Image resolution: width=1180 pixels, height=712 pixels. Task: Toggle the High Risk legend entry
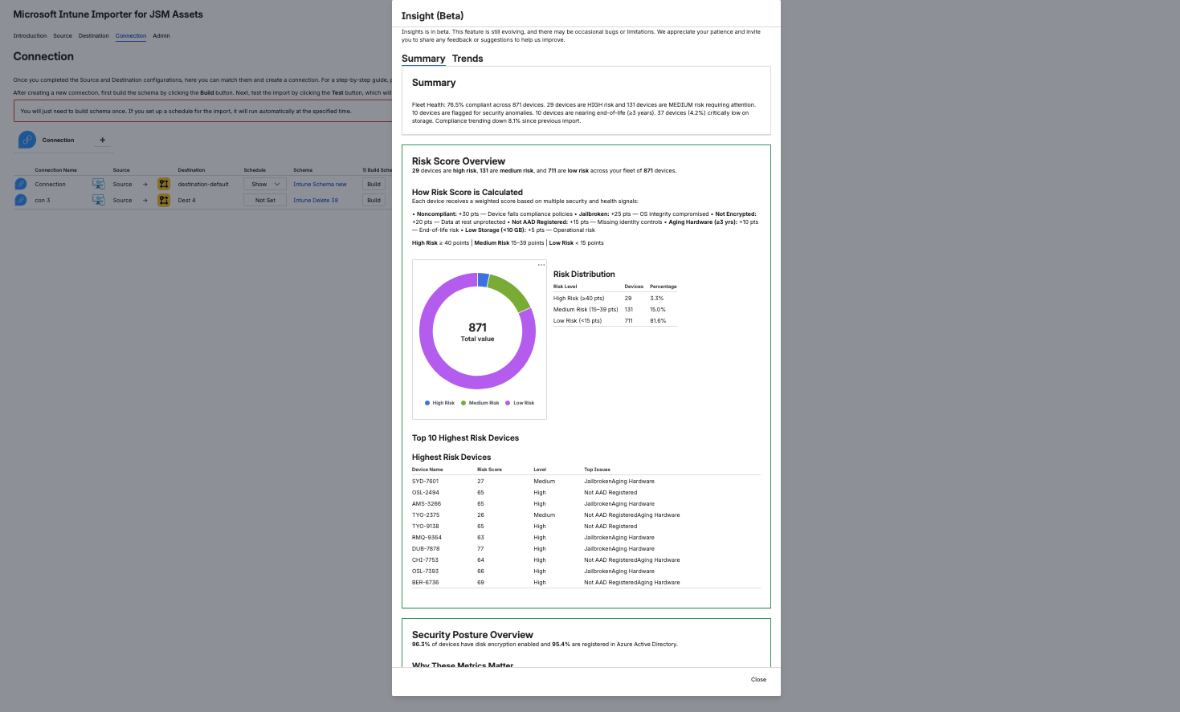coord(439,403)
